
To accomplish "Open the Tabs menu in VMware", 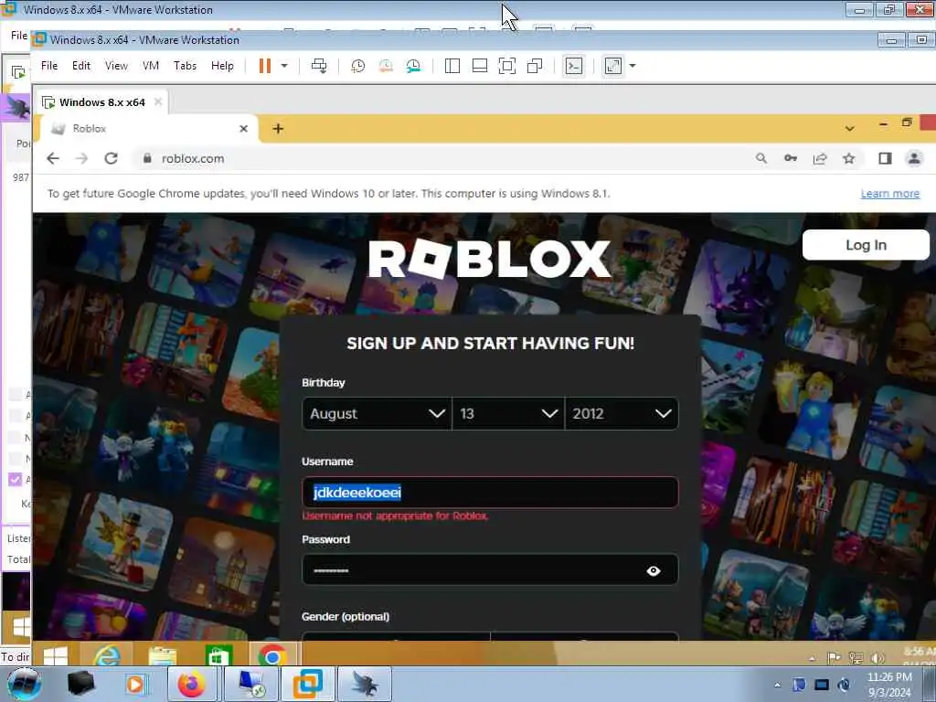I will pos(185,66).
